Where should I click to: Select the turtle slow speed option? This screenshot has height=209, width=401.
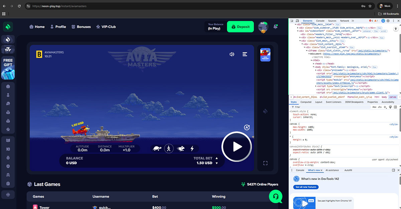157,148
